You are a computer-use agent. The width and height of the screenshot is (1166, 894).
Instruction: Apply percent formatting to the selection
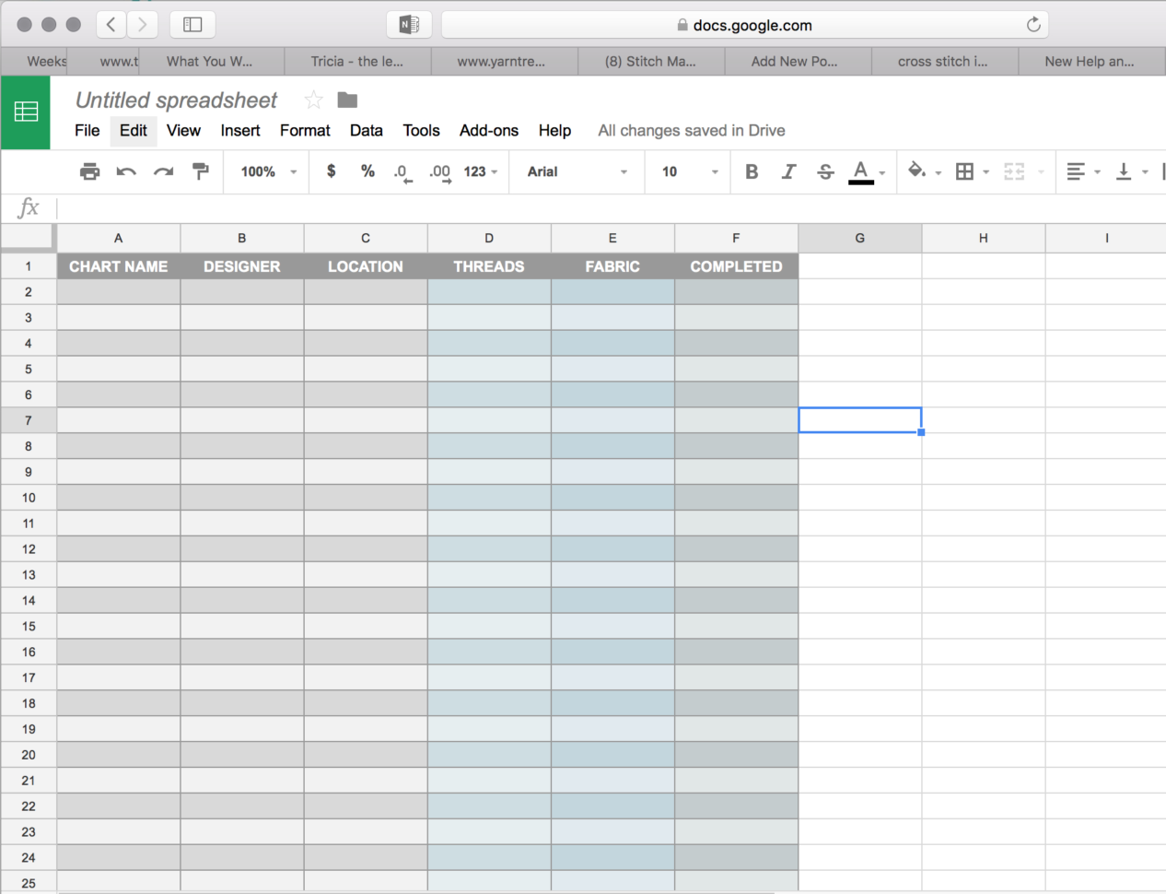coord(367,171)
